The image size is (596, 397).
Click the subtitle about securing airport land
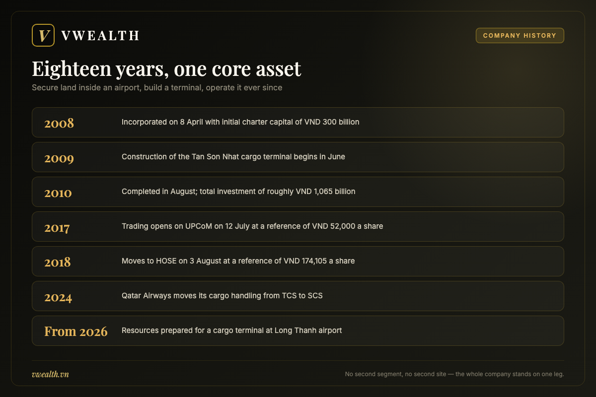coord(157,88)
